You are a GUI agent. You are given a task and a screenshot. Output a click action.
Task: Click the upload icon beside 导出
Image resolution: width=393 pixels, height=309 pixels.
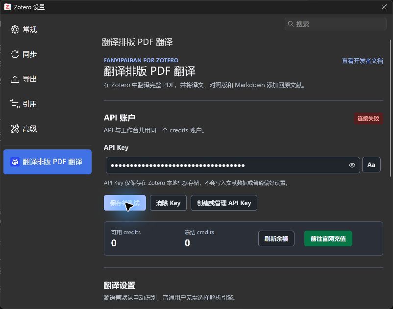tap(15, 79)
